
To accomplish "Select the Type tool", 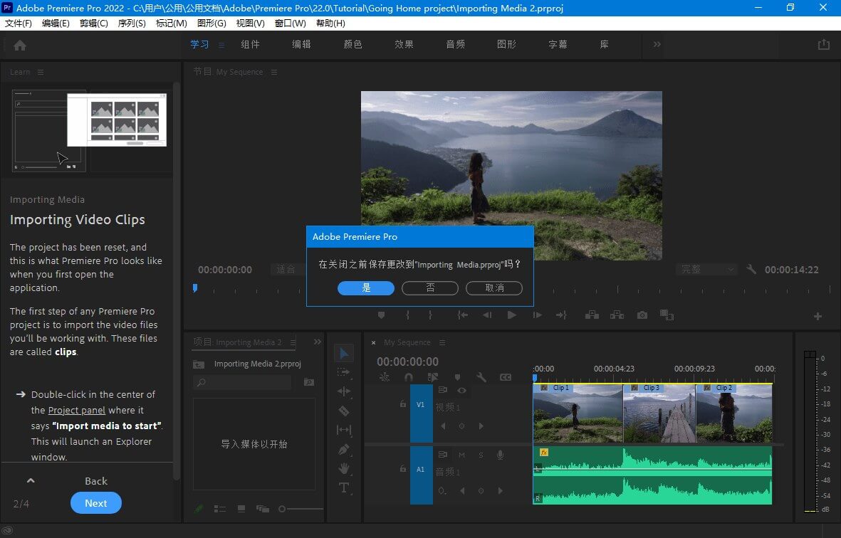I will click(x=344, y=487).
